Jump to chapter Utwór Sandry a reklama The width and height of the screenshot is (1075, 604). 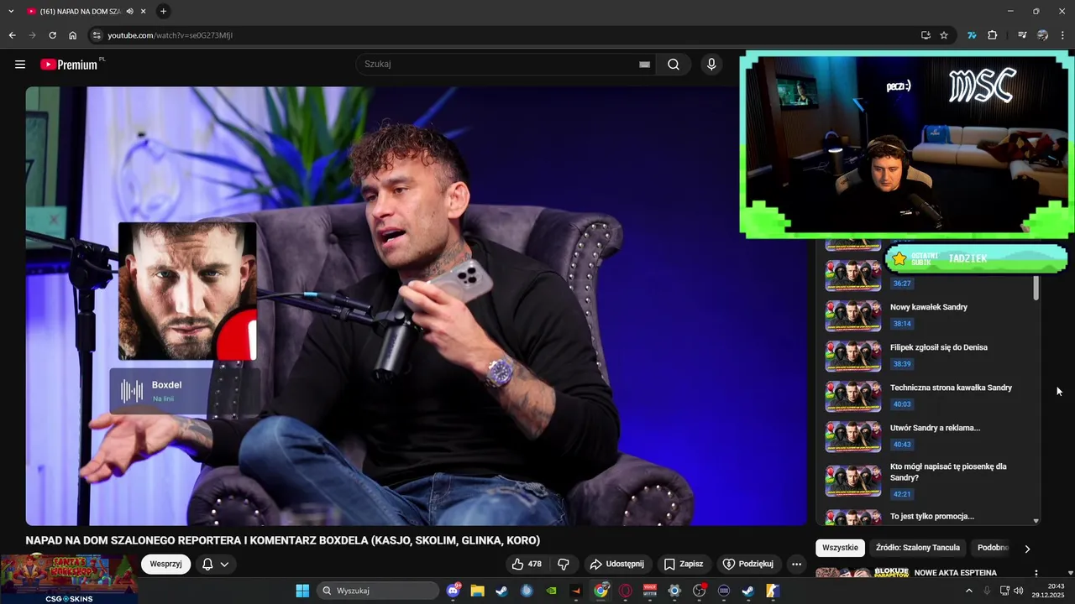coord(935,428)
